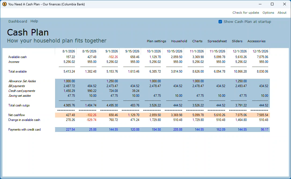Toggle Show Cash Plan at startup checkbox
This screenshot has width=291, height=179.
coord(220,22)
